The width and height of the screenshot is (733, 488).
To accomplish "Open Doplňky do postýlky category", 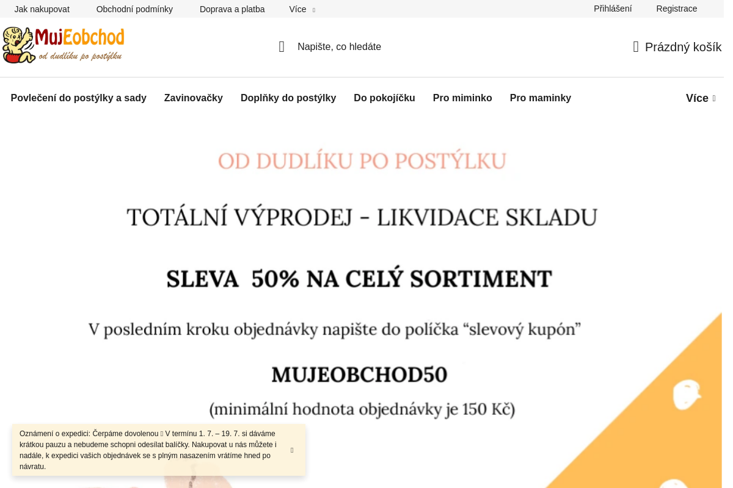I will pos(288,98).
